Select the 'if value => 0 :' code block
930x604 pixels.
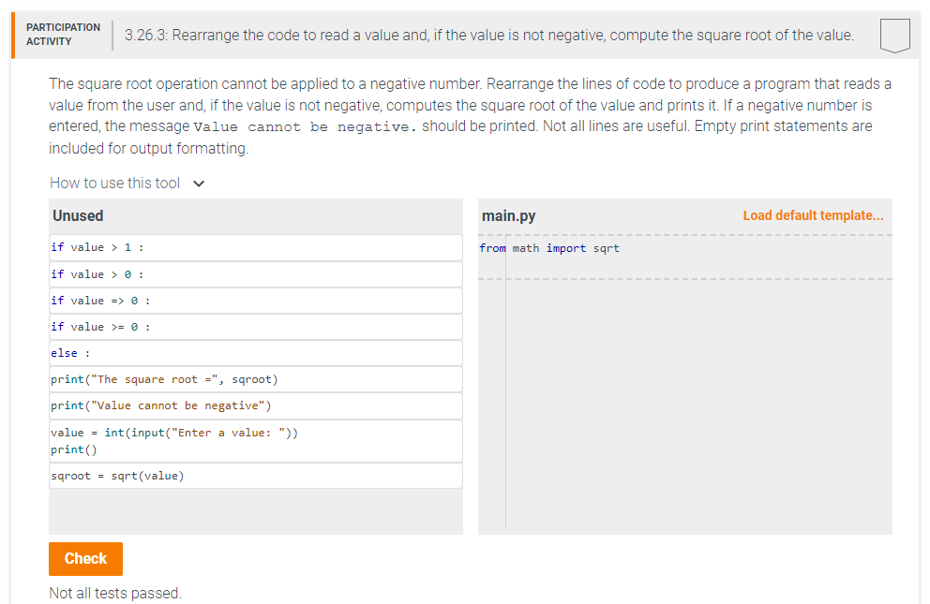coord(255,300)
